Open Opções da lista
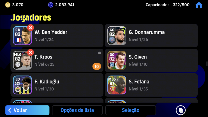This screenshot has width=208, height=117. click(77, 110)
